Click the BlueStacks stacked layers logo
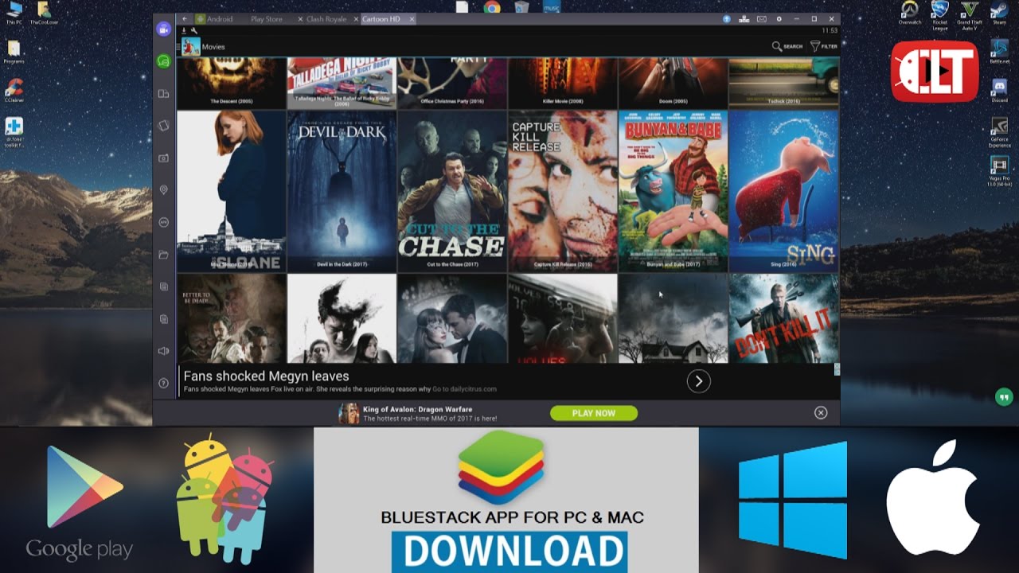Viewport: 1019px width, 573px height. 501,467
